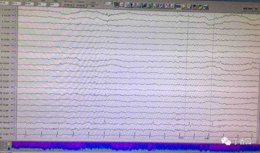This screenshot has width=260, height=153.
Task: Click the blue button beside O2-AV channel
Action: [13, 63]
